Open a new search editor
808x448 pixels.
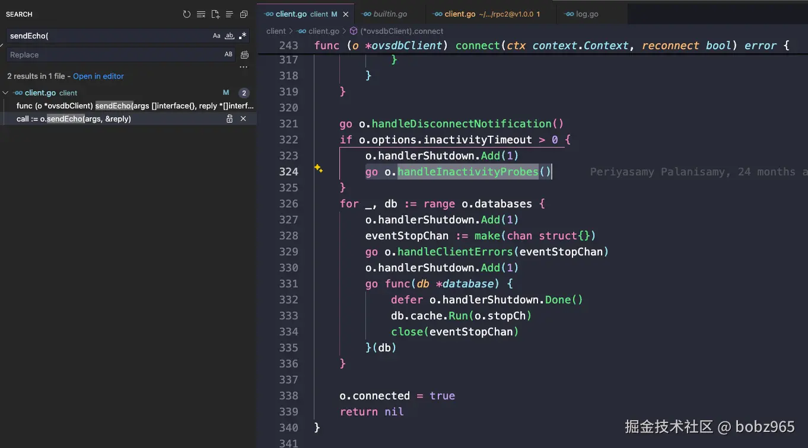pos(215,14)
